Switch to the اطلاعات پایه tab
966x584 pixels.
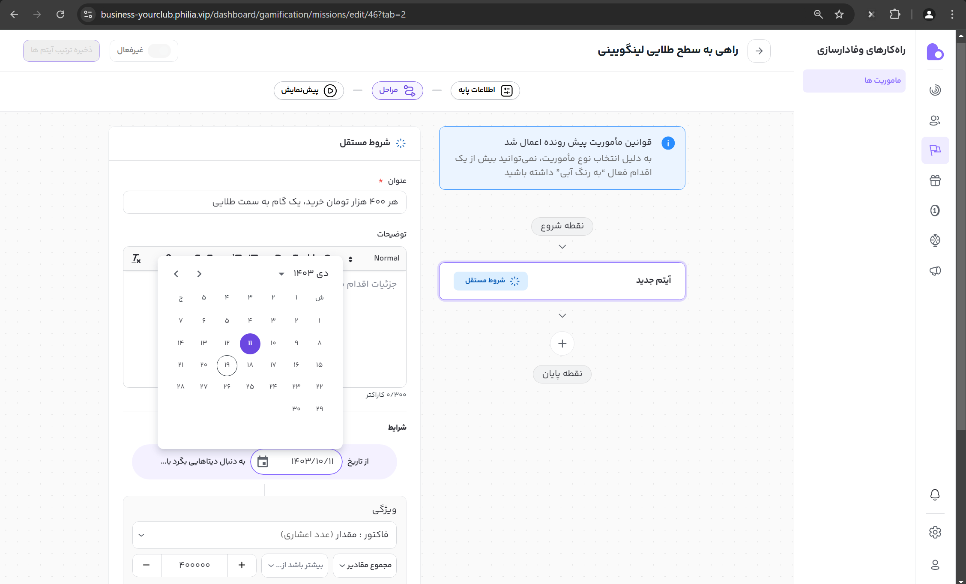pos(485,90)
